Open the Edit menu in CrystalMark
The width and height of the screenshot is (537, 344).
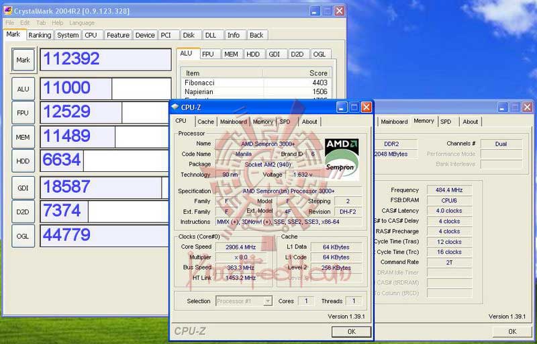[25, 23]
